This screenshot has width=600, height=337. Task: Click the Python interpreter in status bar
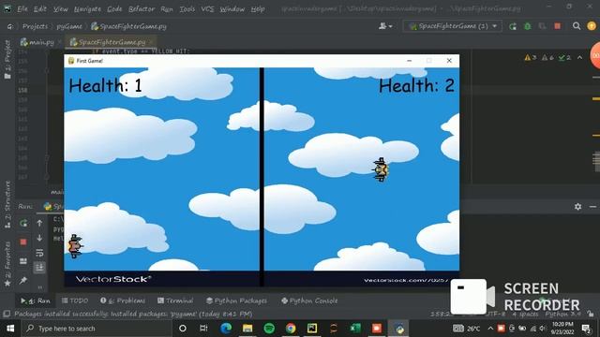pos(562,314)
